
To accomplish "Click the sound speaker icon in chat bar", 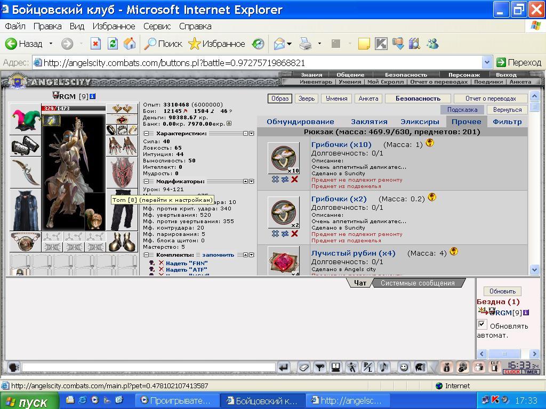I will tap(384, 367).
